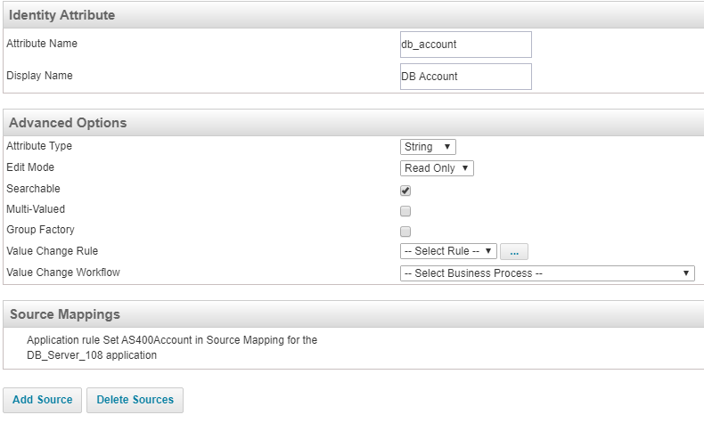Viewport: 704px width, 423px height.
Task: Open the Value Change Workflow dropdown
Action: tap(547, 273)
